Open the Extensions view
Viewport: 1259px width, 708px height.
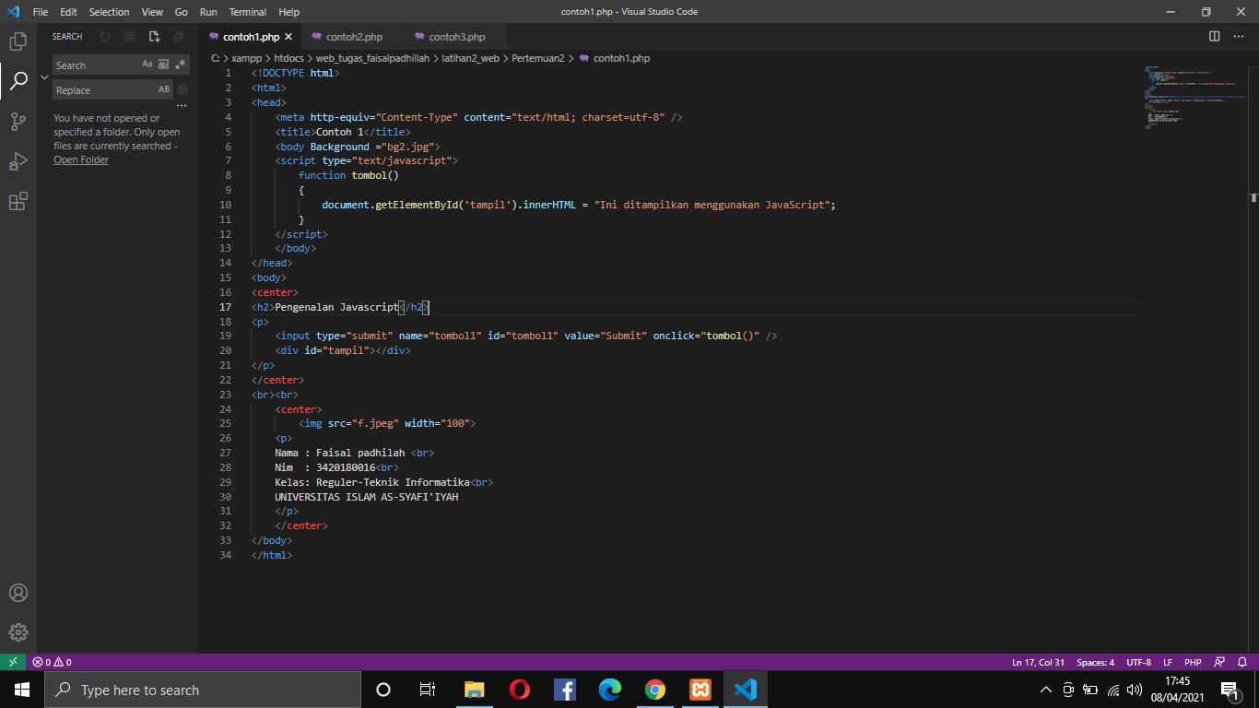click(x=18, y=202)
